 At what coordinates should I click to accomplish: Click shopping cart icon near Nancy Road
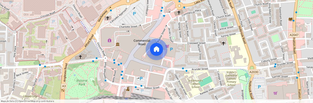[x=275, y=93]
